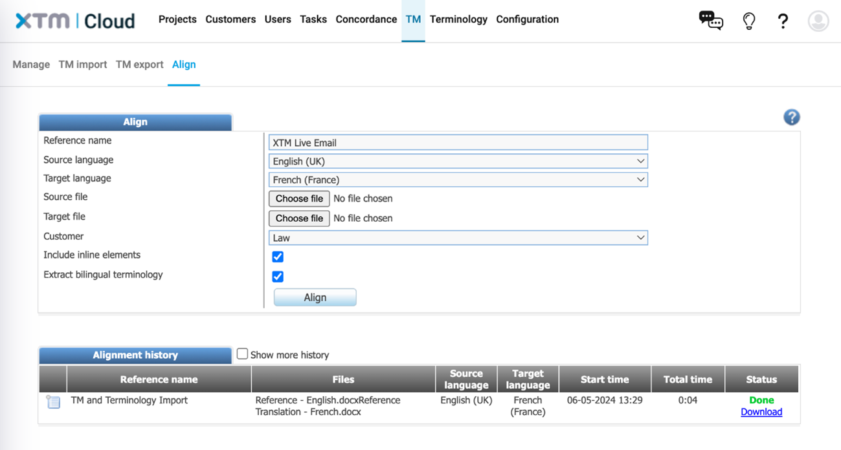Click the blue help icon above Align panel

point(791,117)
